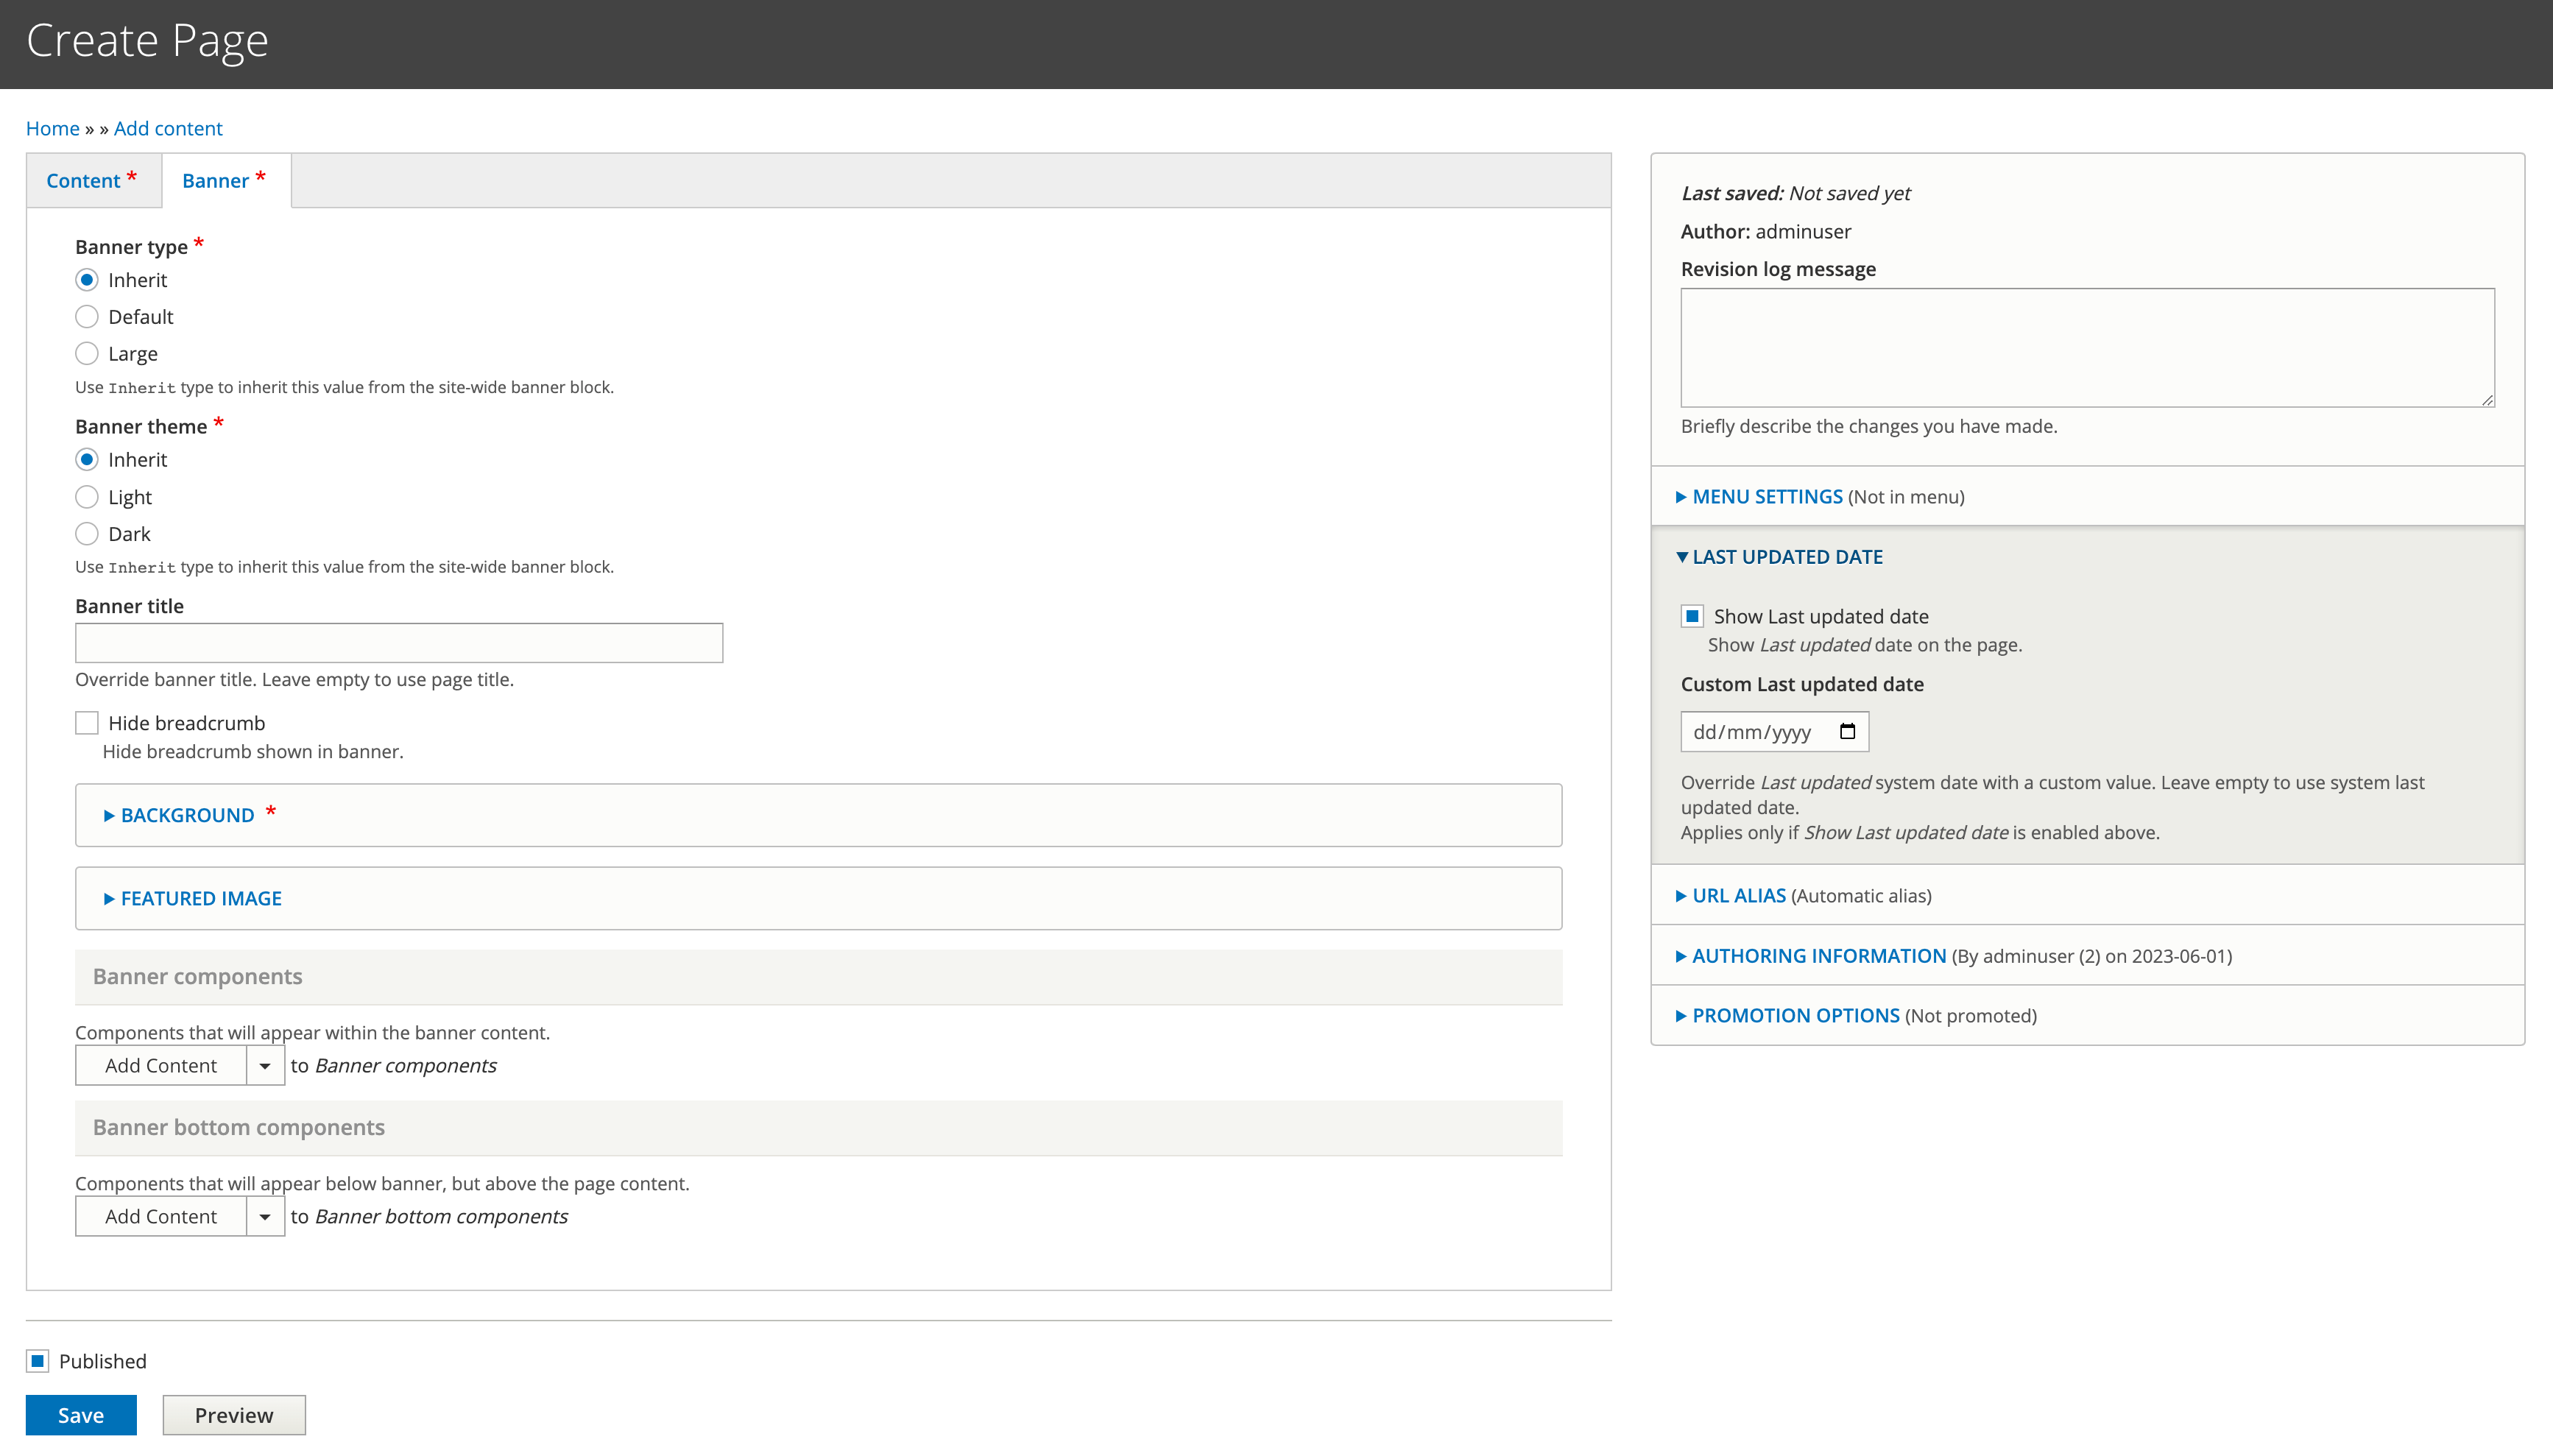The width and height of the screenshot is (2553, 1456).
Task: Select Large banner type radio
Action: [87, 354]
